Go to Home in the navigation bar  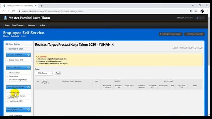(7, 25)
